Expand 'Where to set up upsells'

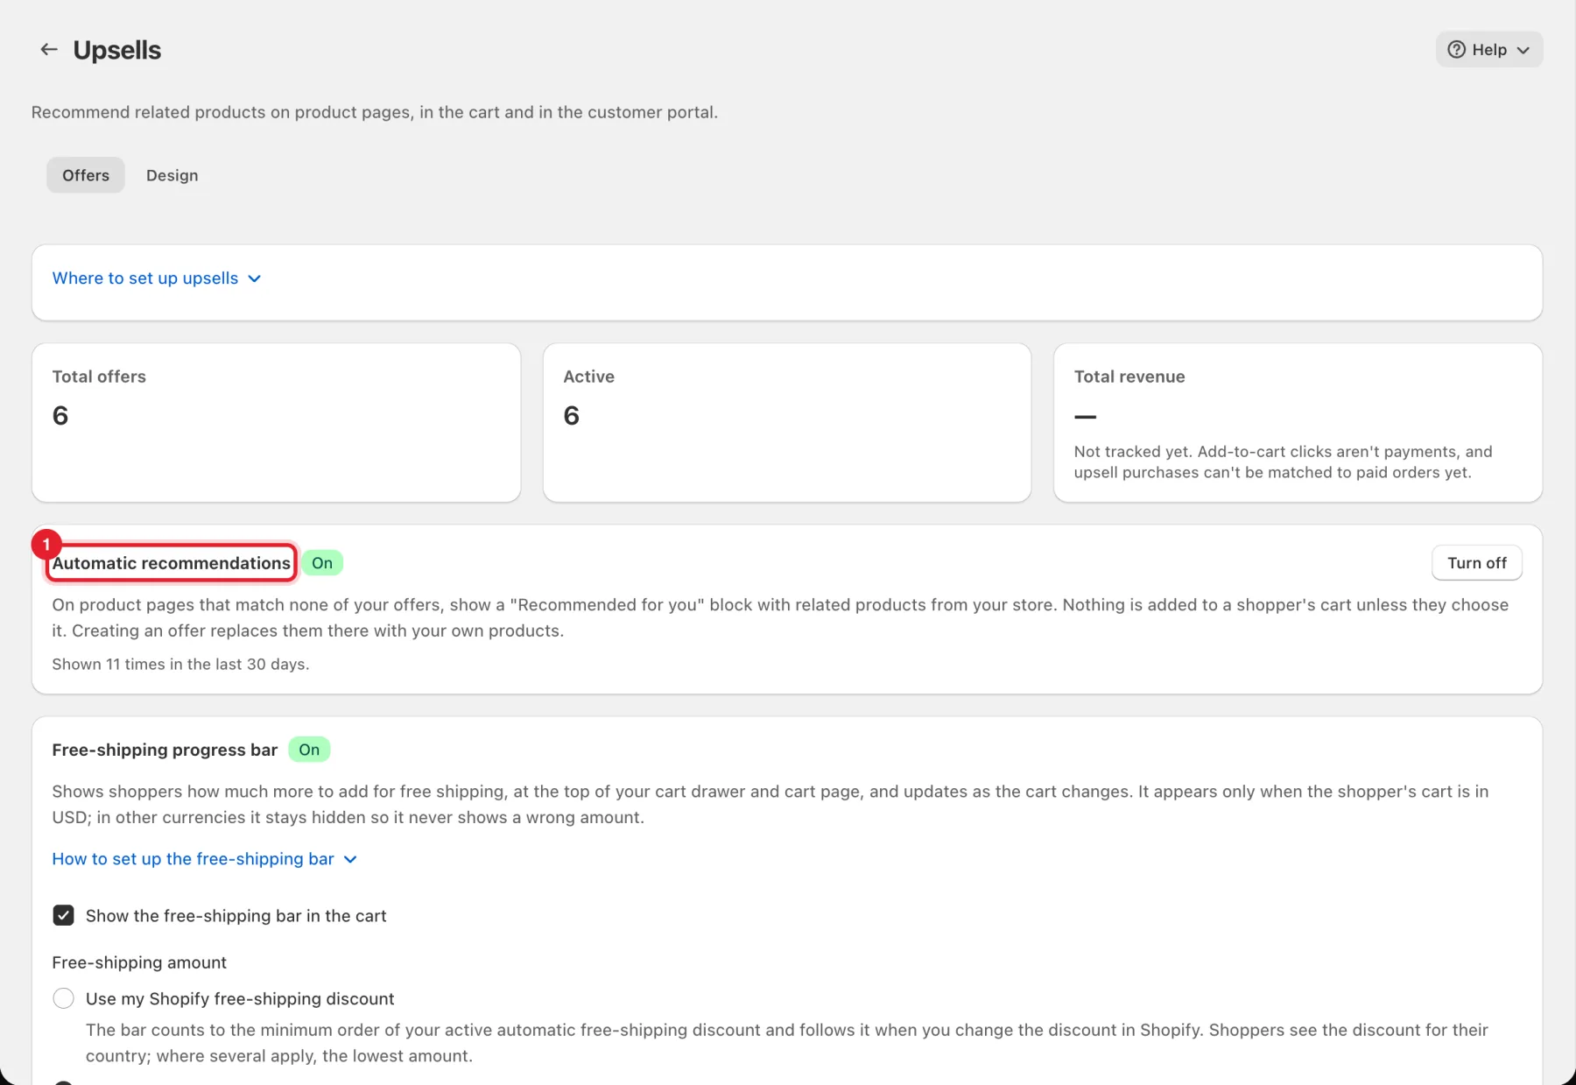point(157,278)
